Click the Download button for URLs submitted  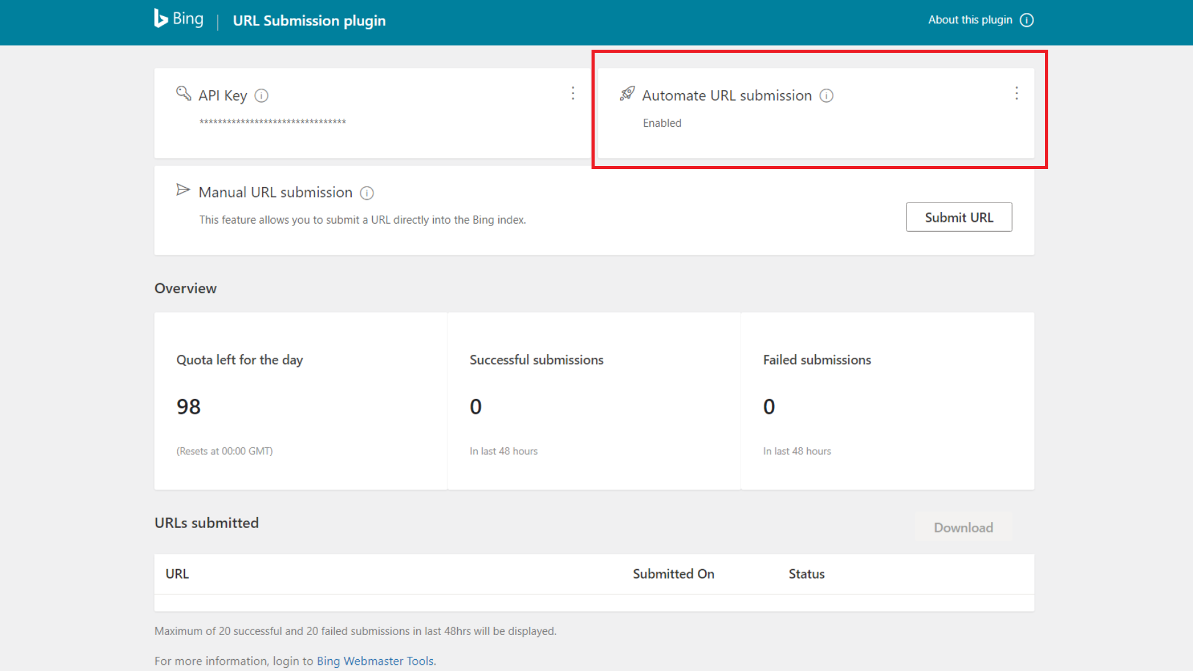click(963, 527)
